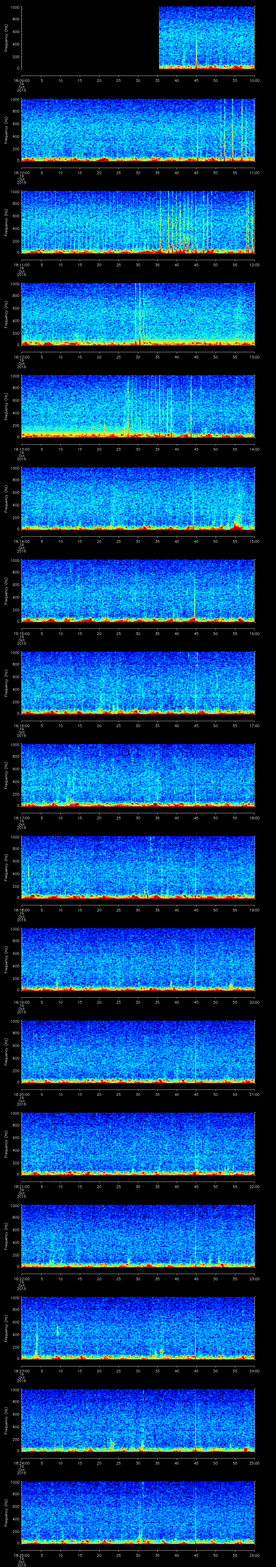Click the spectrogram panel starting at 18:25:00
This screenshot has height=1567, width=276.
tap(138, 1512)
